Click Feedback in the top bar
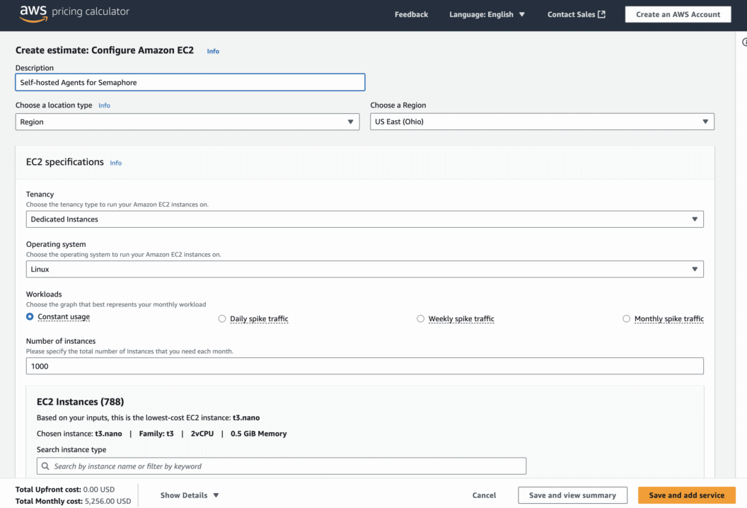747x508 pixels. (411, 14)
